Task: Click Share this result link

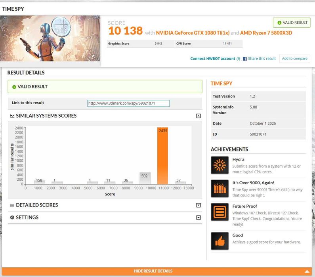Action: [262, 59]
